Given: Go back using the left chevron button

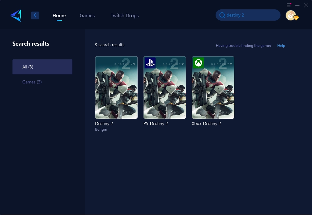Looking at the screenshot, I should (35, 15).
